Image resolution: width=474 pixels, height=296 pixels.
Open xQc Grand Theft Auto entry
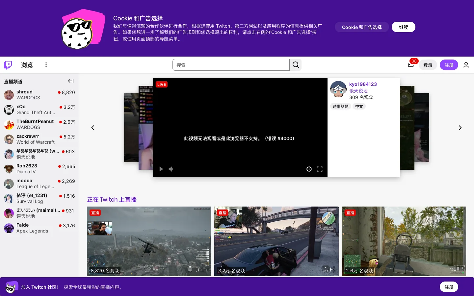39,110
